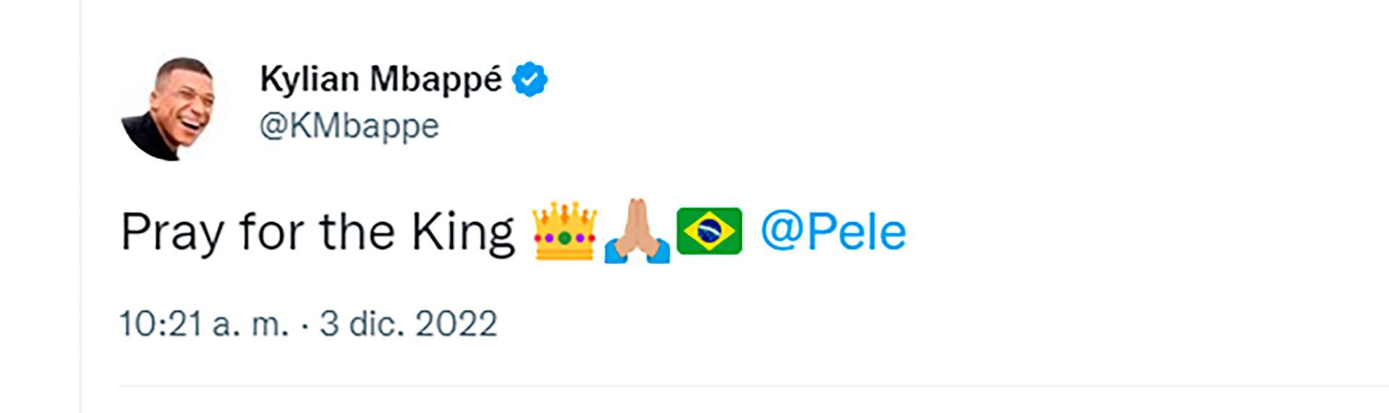Click the surname "Mbappé" in display name

[x=436, y=80]
